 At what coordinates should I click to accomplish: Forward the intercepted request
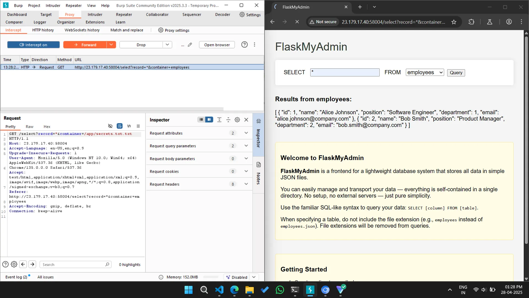coord(85,45)
